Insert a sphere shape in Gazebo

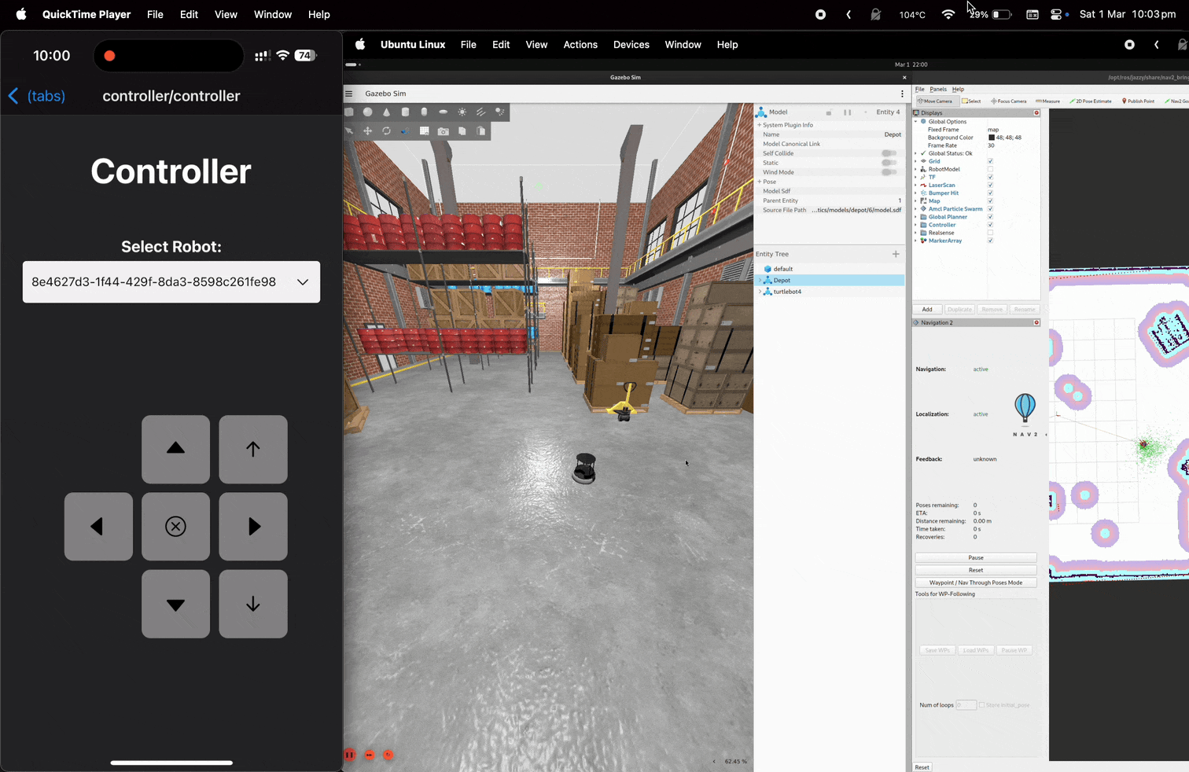(367, 112)
